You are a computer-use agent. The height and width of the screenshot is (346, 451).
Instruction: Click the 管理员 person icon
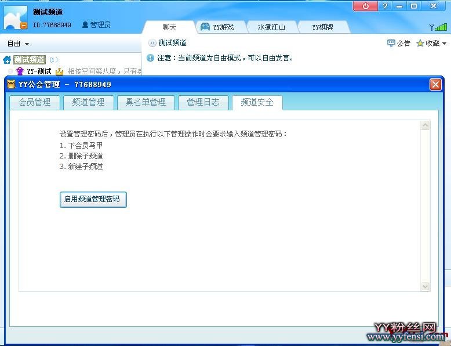pos(85,25)
